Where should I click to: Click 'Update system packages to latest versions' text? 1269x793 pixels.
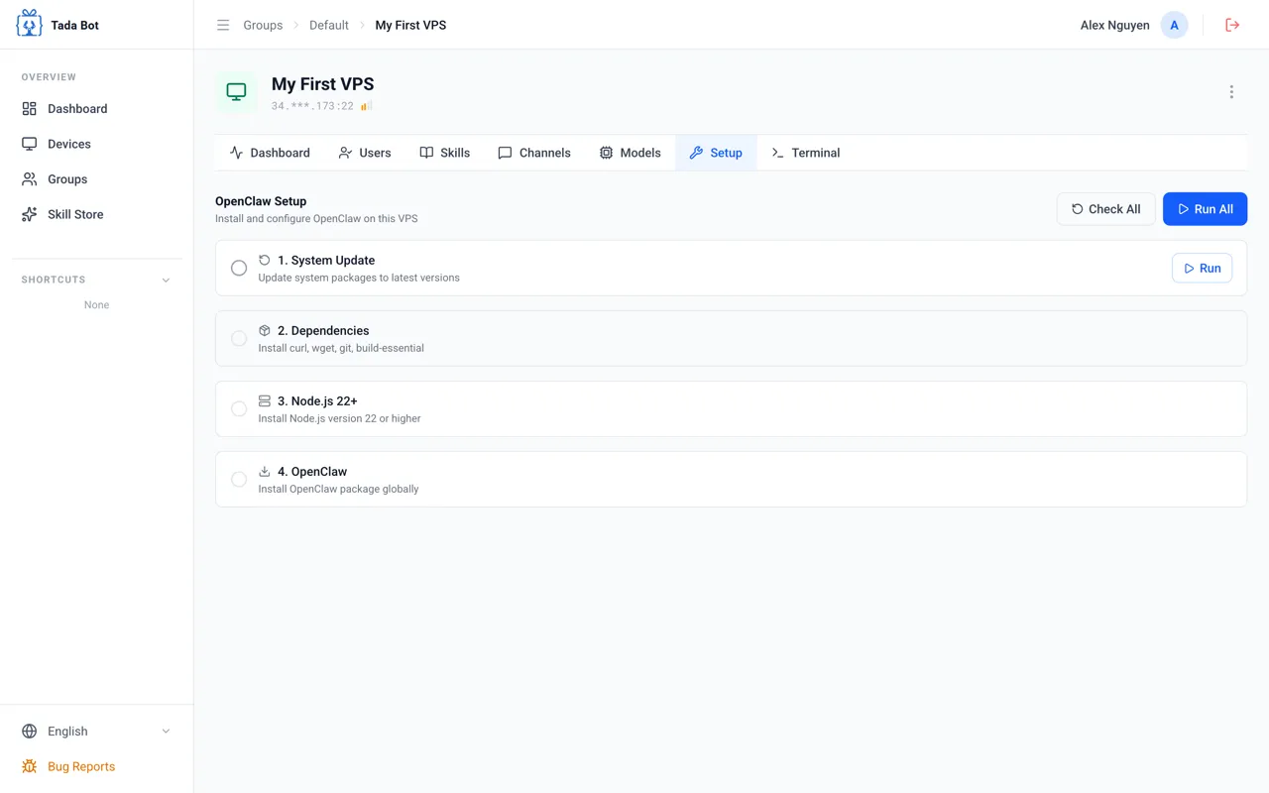coord(359,278)
